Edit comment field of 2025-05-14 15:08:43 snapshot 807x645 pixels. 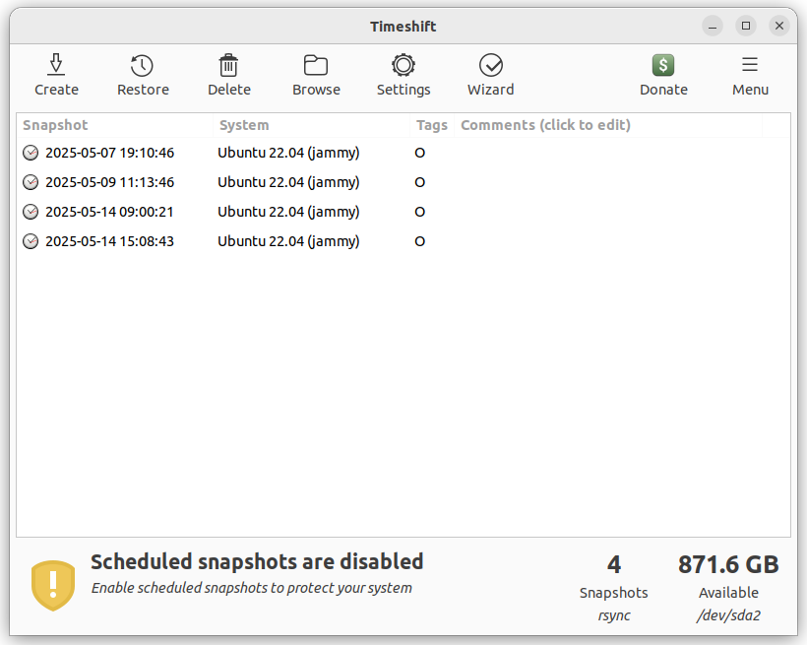coord(608,241)
